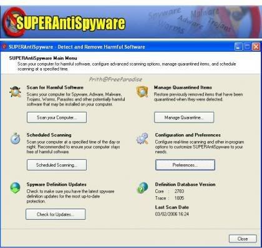Click the 'Last Scan Date' label
This screenshot has height=248, width=262.
[x=172, y=207]
